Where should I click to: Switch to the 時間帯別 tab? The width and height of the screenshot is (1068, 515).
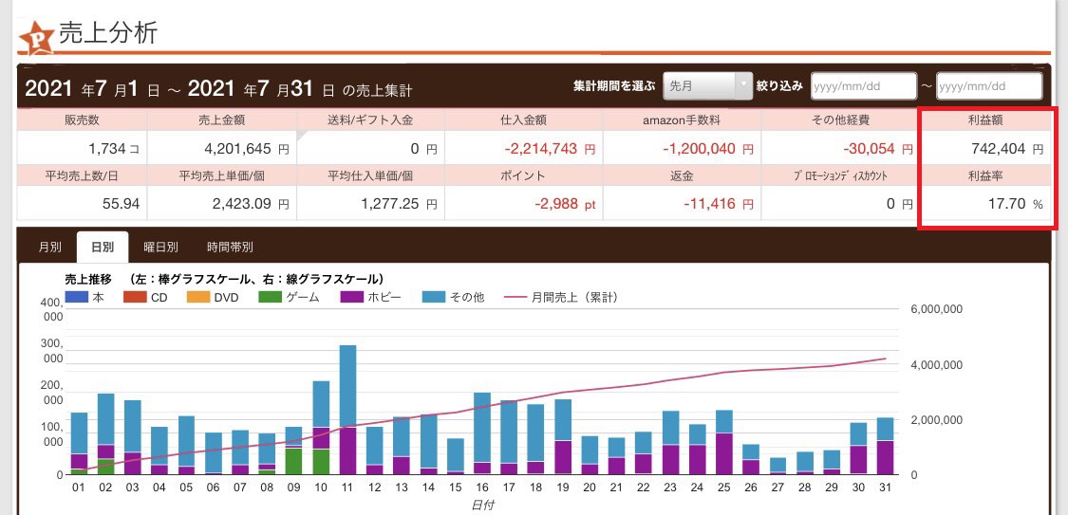(x=230, y=247)
